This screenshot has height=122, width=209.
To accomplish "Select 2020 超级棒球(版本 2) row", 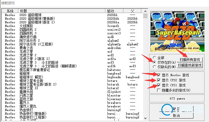I will [72, 22].
